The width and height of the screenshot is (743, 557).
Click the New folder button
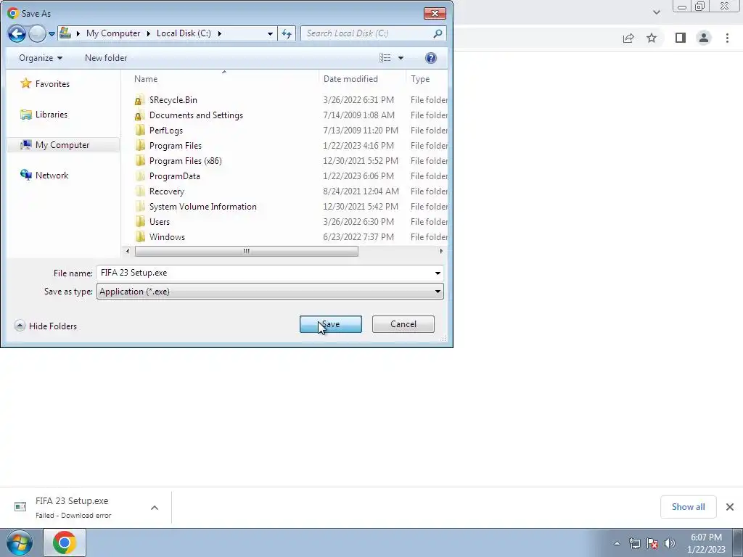coord(106,58)
